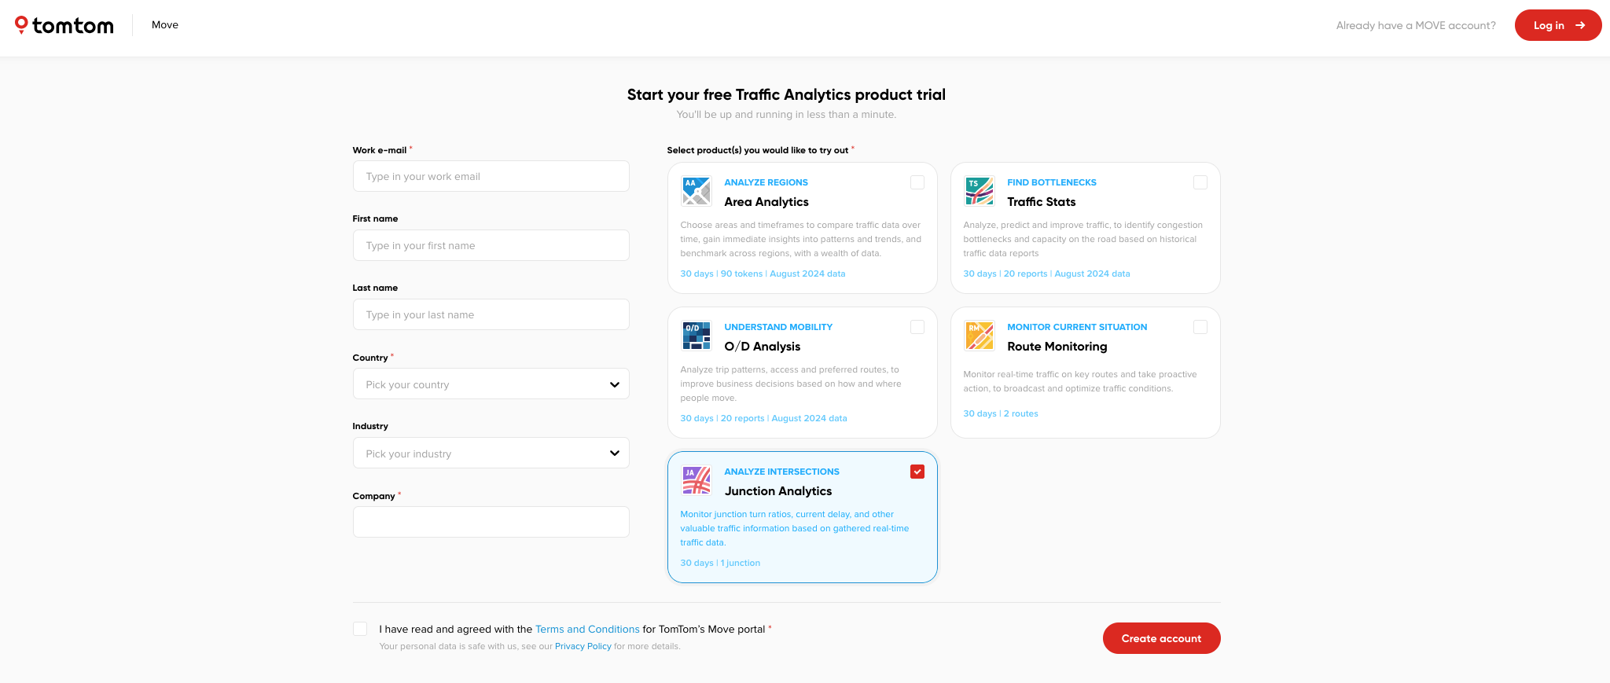Focus the Last name input field
The width and height of the screenshot is (1610, 683).
coord(491,314)
